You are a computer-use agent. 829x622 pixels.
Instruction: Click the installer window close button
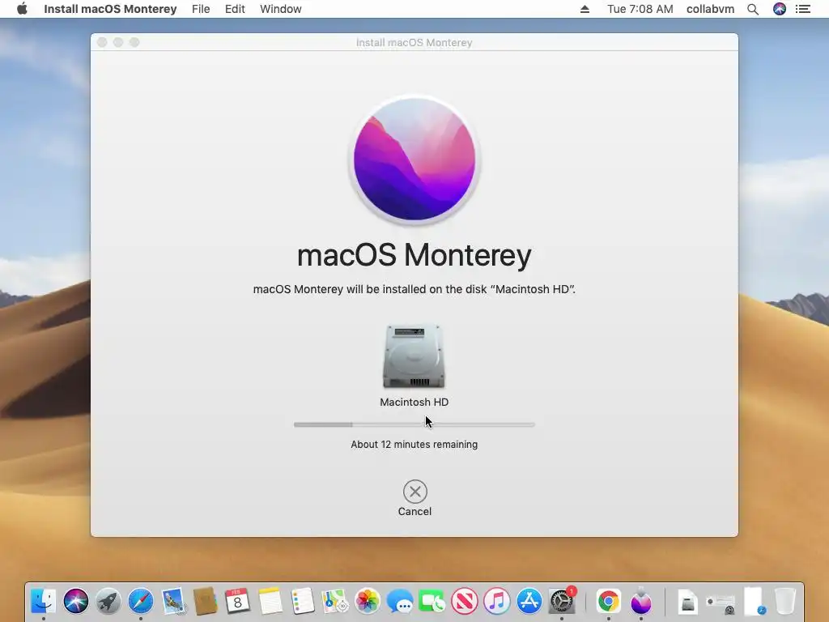click(x=102, y=42)
